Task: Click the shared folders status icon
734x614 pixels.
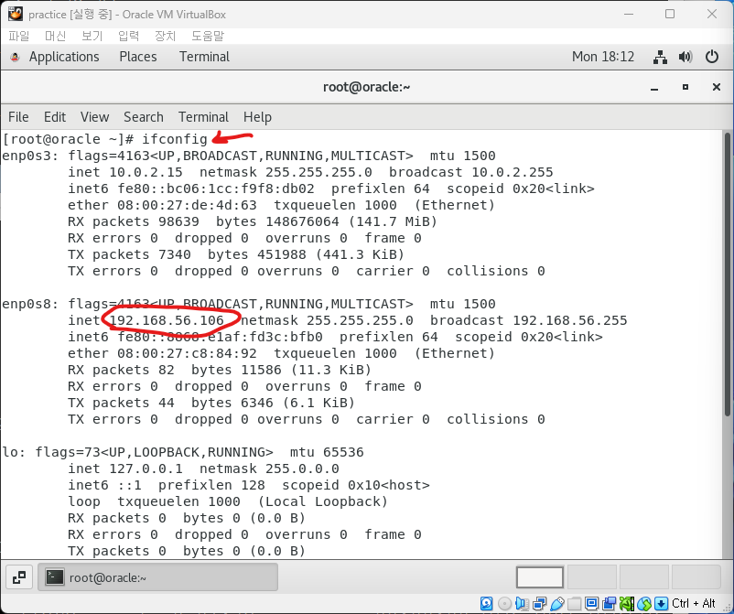Action: (x=575, y=603)
